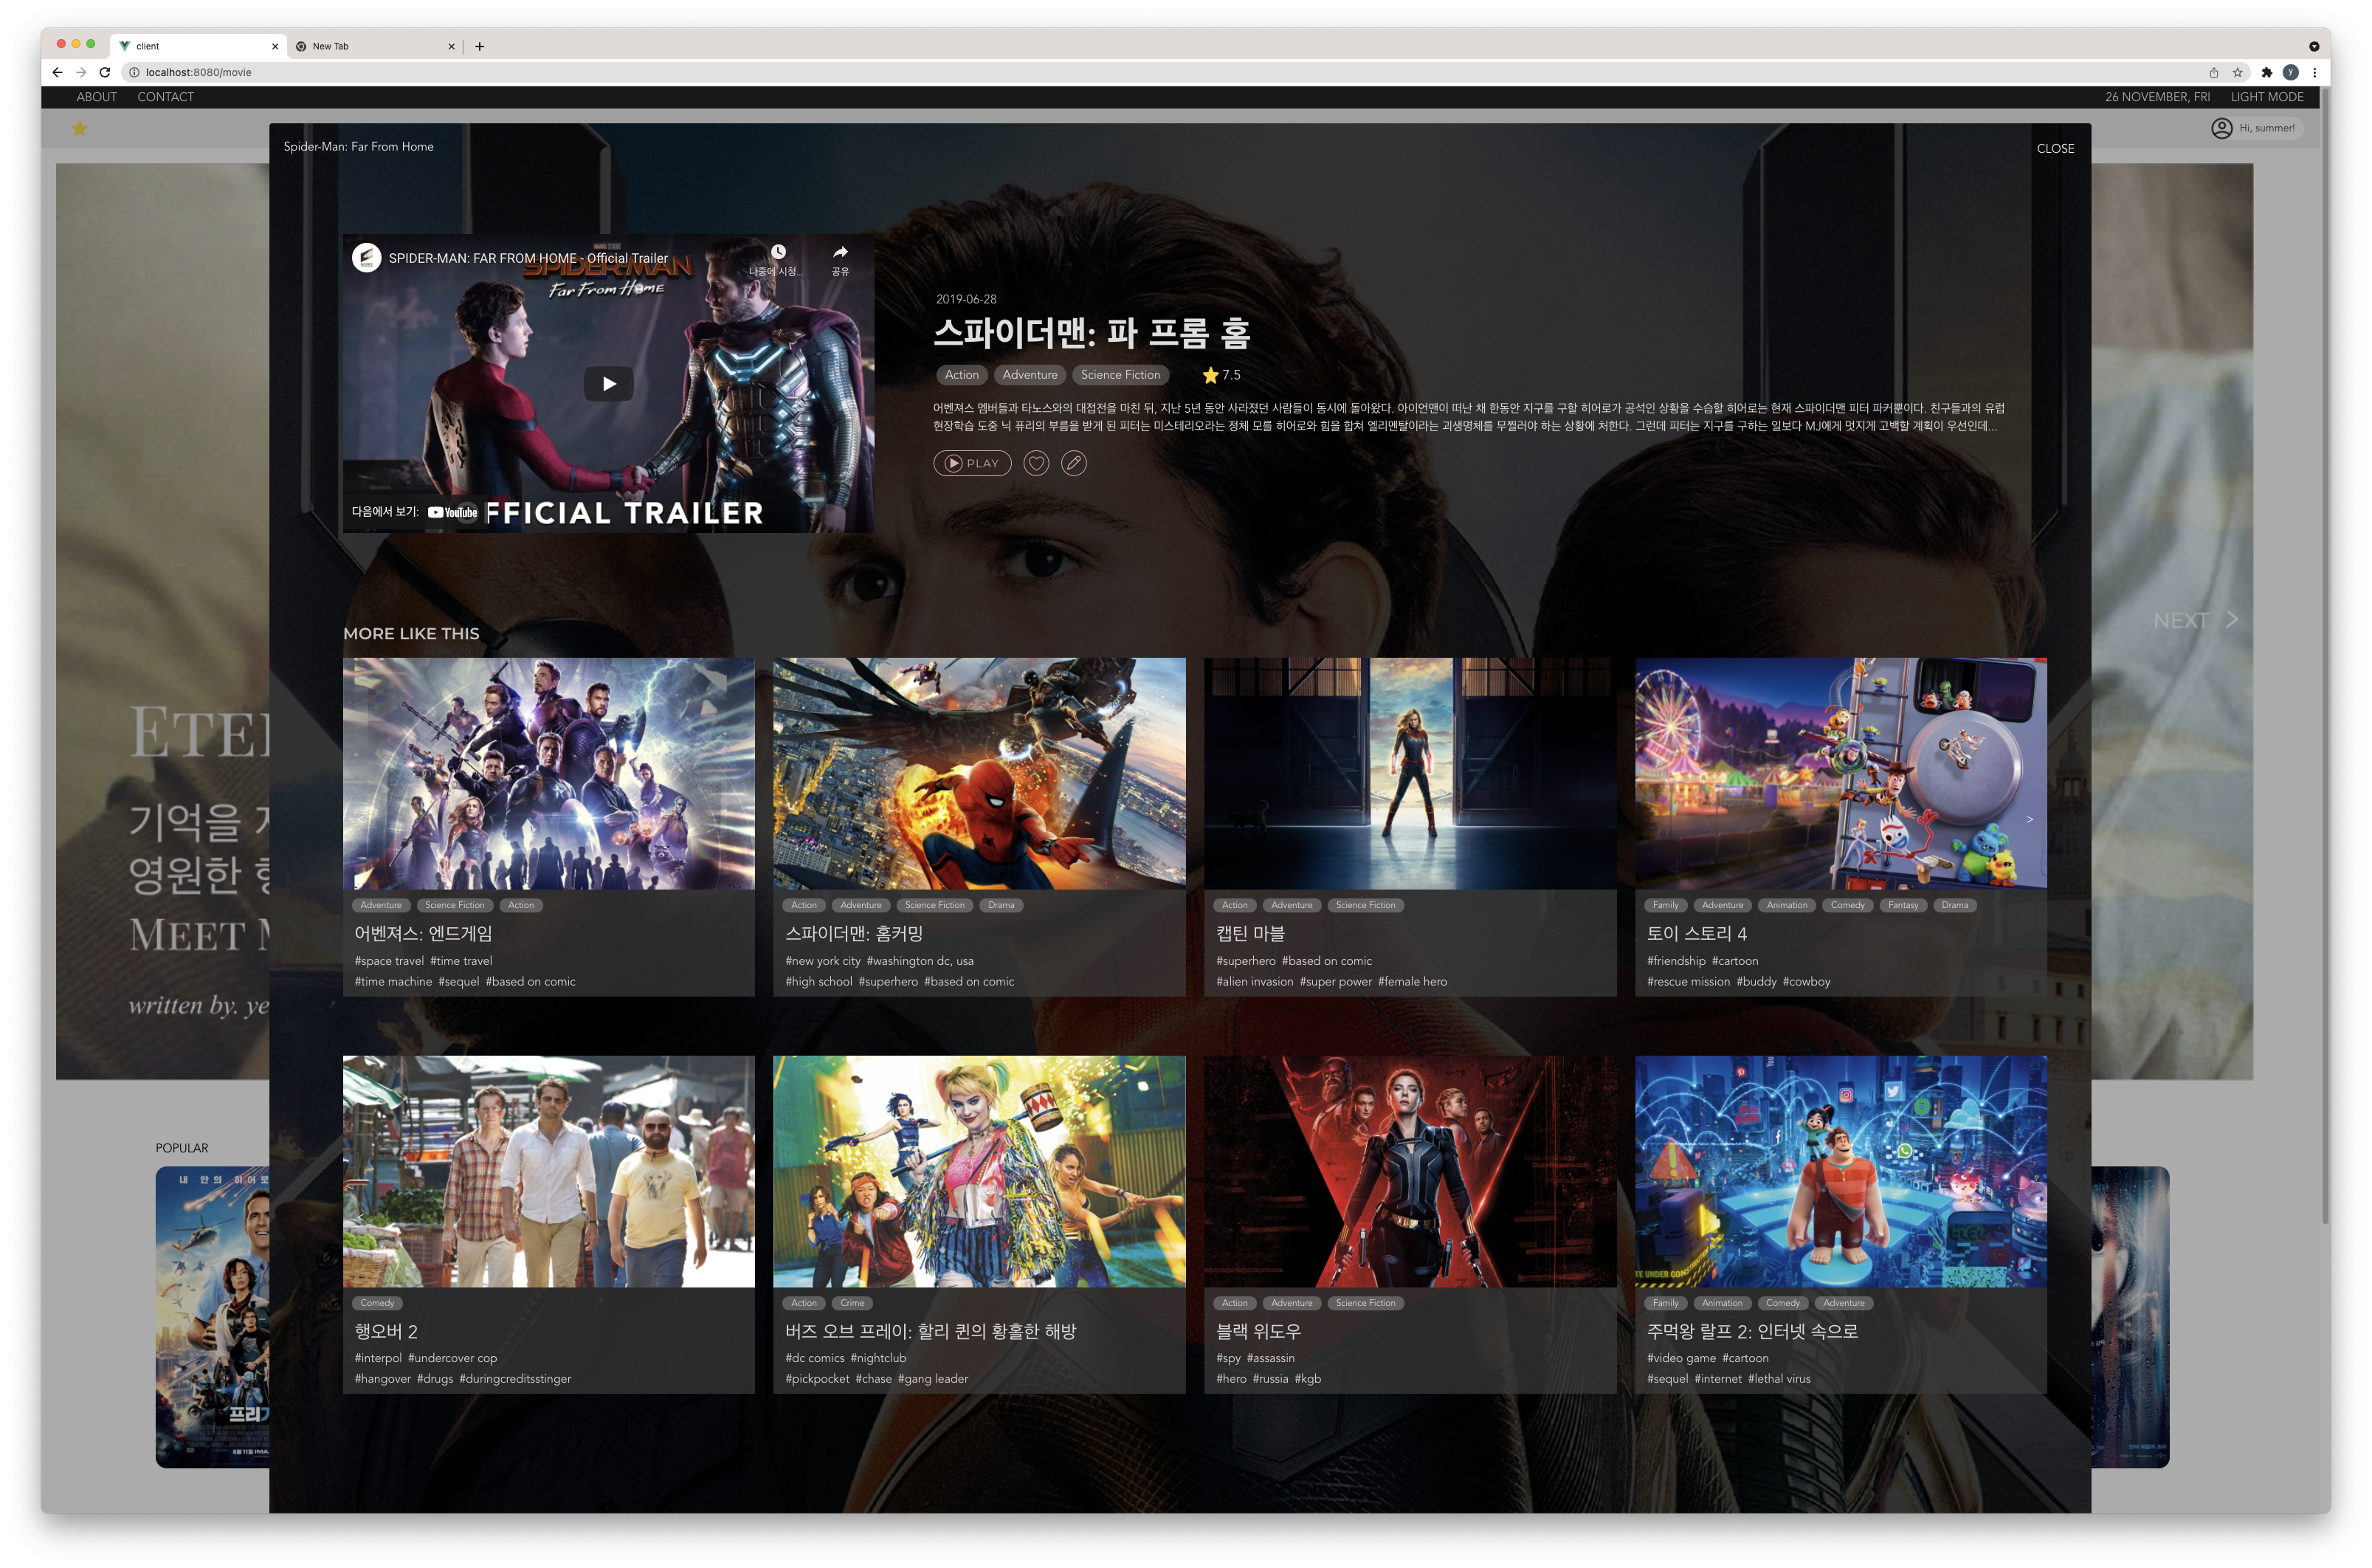Image resolution: width=2372 pixels, height=1568 pixels.
Task: Click the popular movie poster behind modal
Action: click(x=212, y=1317)
